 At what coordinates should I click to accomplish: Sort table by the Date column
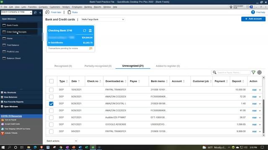(75, 81)
